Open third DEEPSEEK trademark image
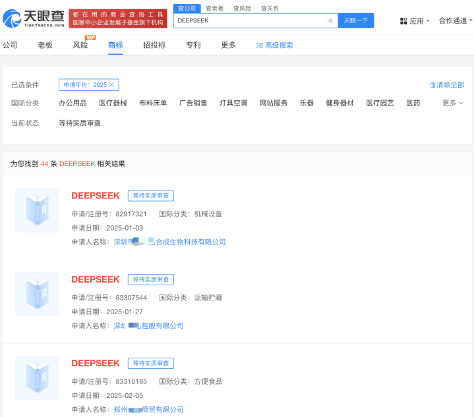The width and height of the screenshot is (474, 417). pyautogui.click(x=37, y=377)
